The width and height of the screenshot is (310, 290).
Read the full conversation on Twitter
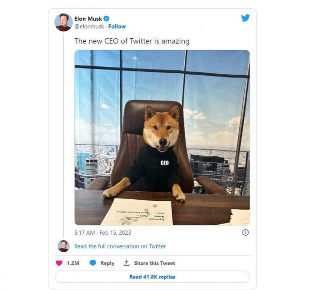click(120, 246)
